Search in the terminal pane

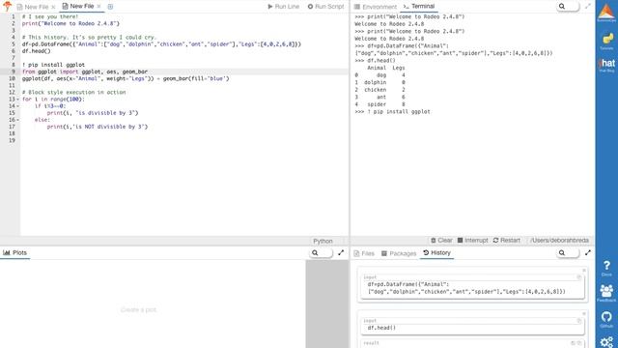(568, 7)
